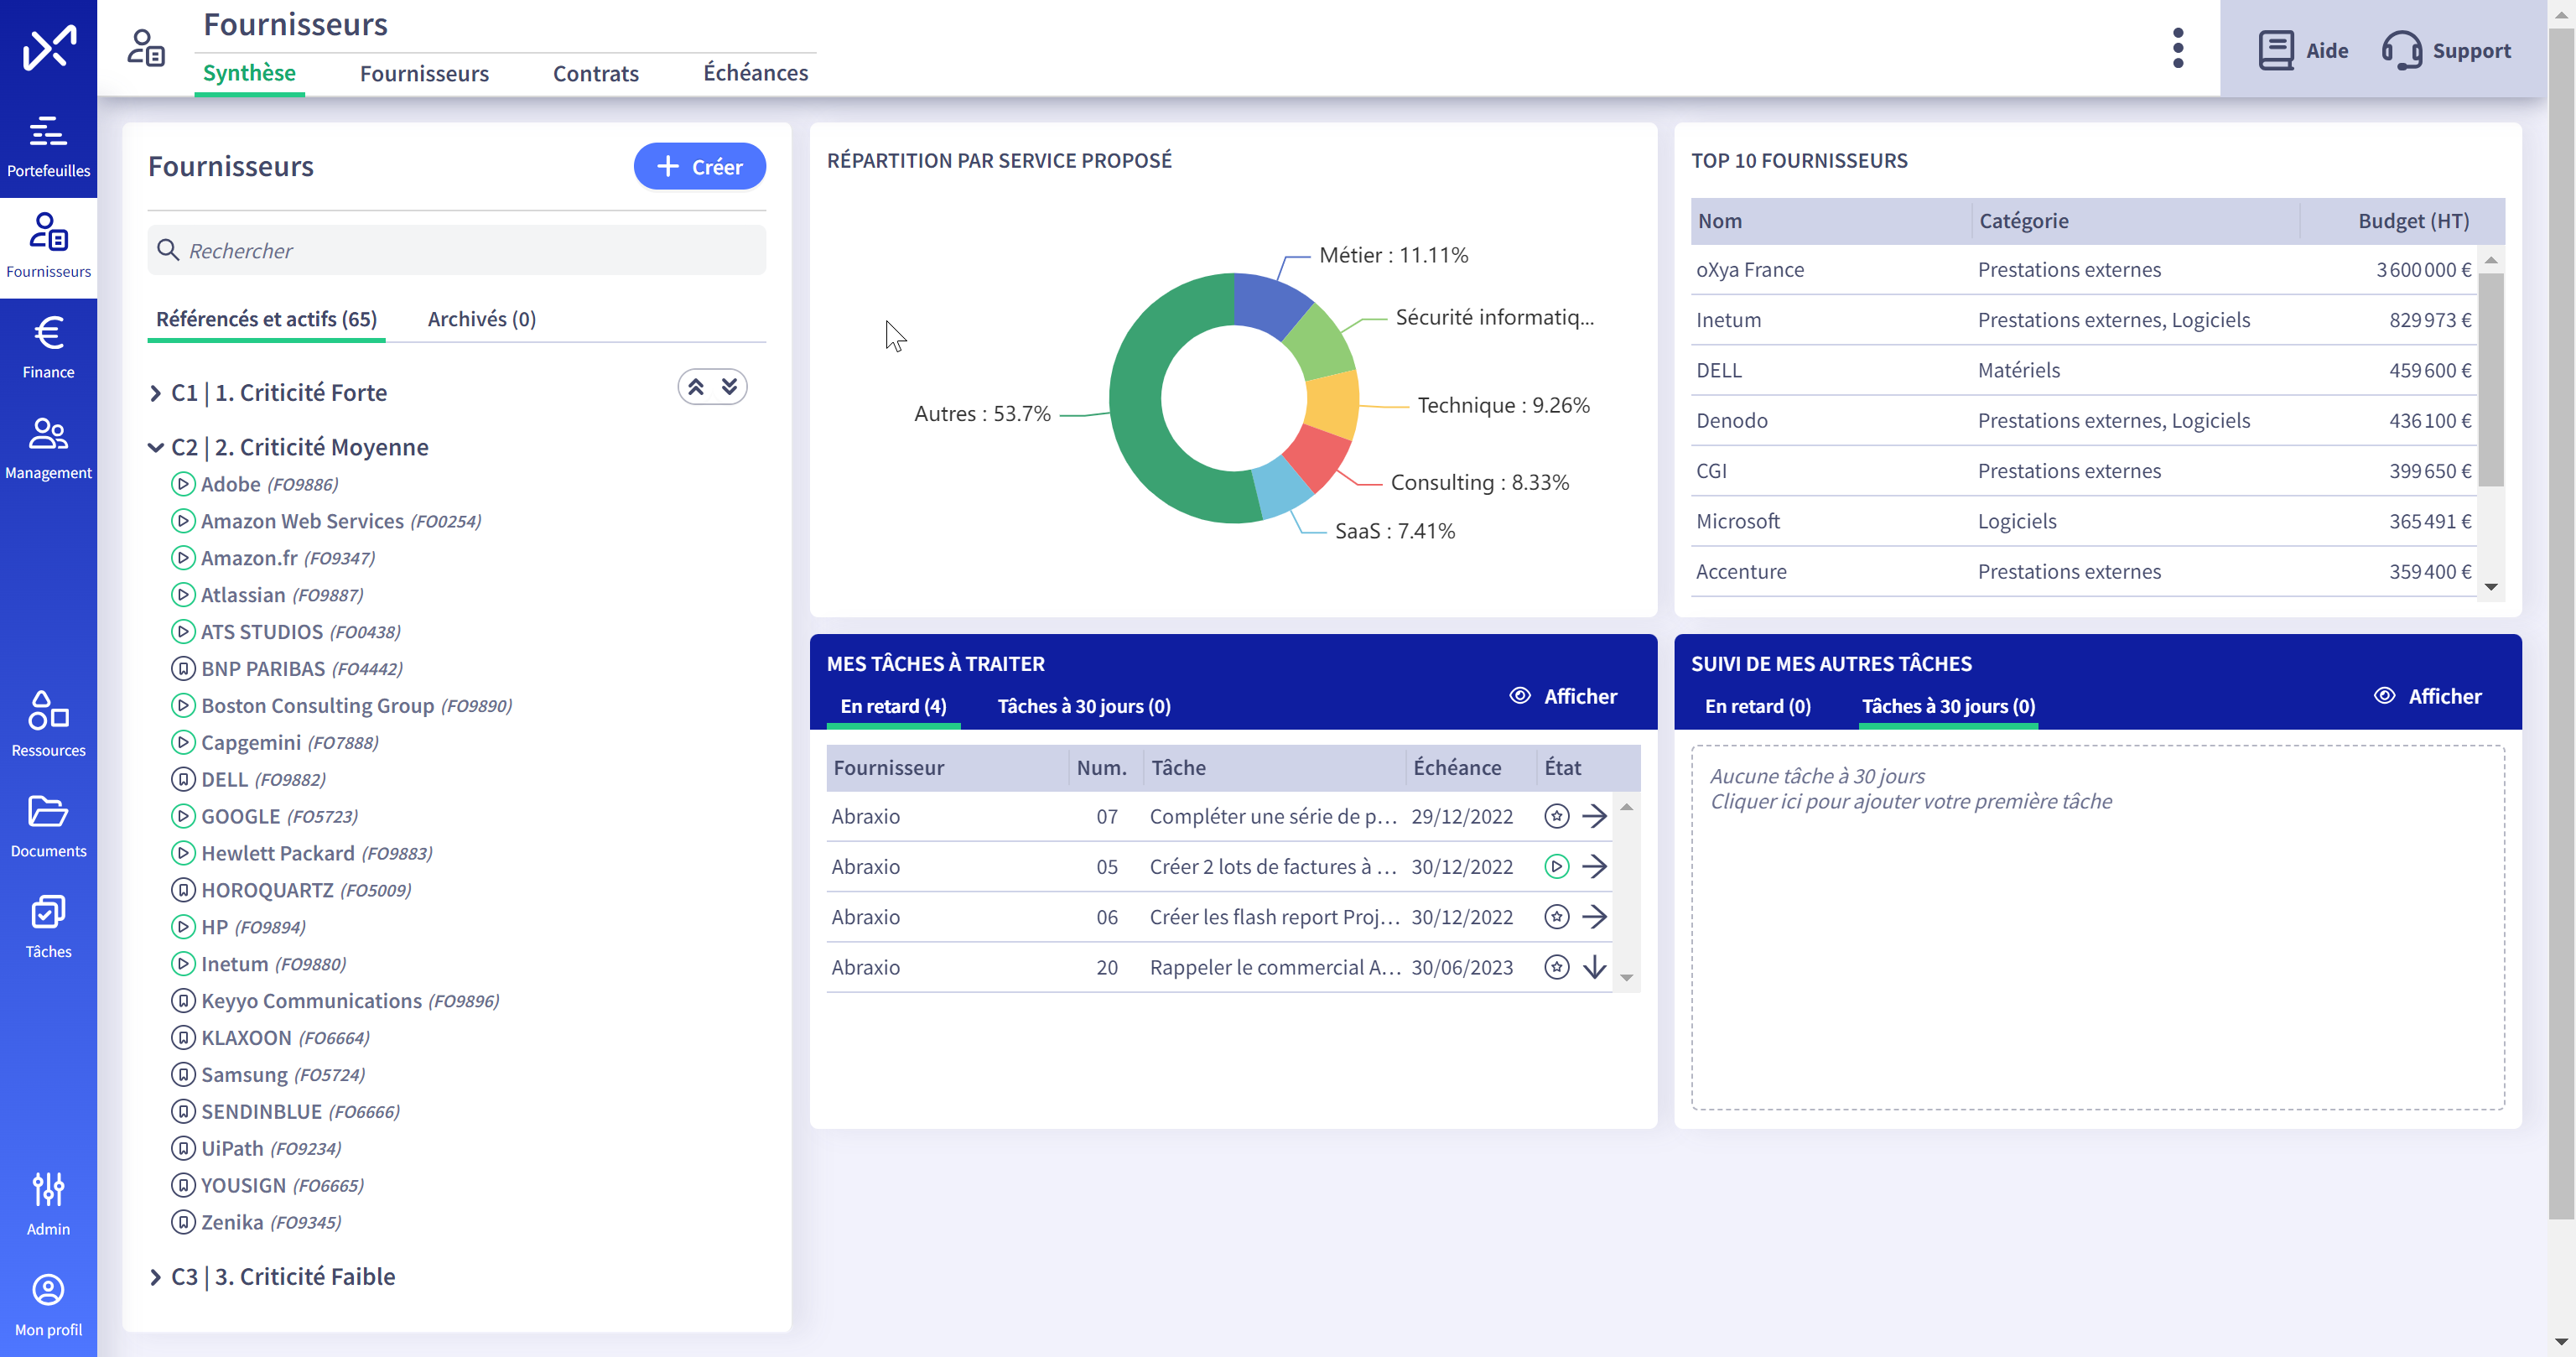Select Archivés (0) tab

click(482, 319)
